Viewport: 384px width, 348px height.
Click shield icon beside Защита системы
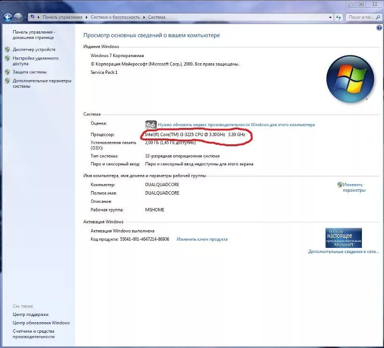(7, 72)
